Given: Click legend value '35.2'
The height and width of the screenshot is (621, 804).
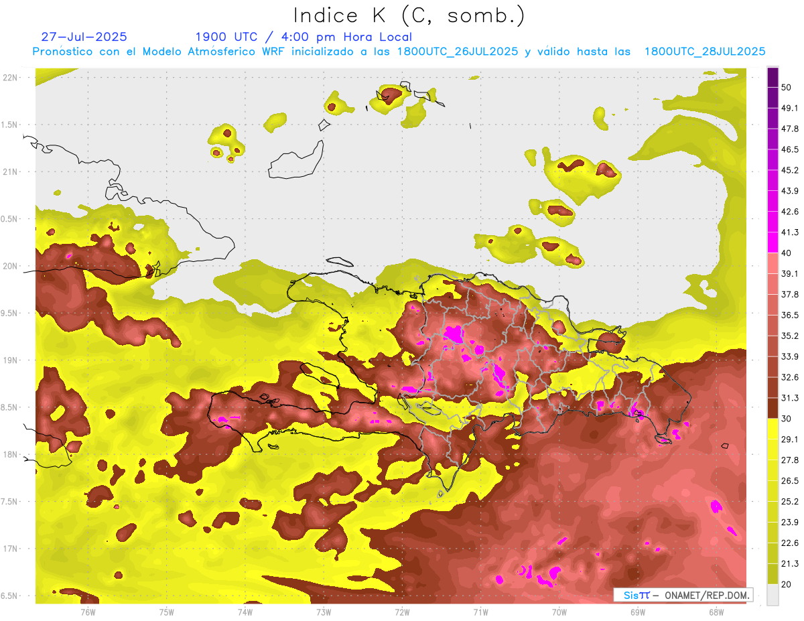Looking at the screenshot, I should (x=790, y=336).
